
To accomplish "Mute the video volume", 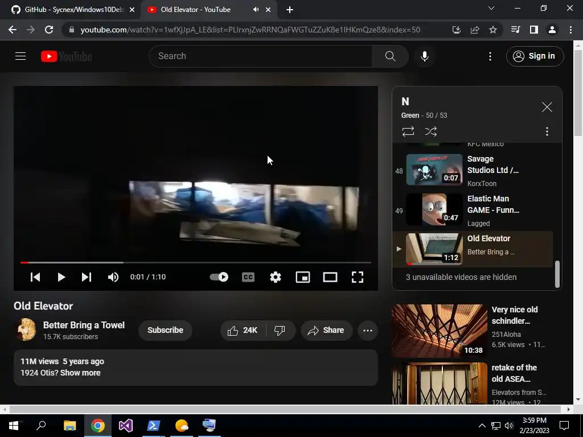I will click(x=113, y=277).
